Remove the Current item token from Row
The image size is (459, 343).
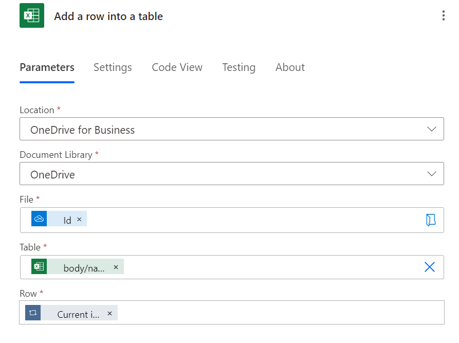109,314
